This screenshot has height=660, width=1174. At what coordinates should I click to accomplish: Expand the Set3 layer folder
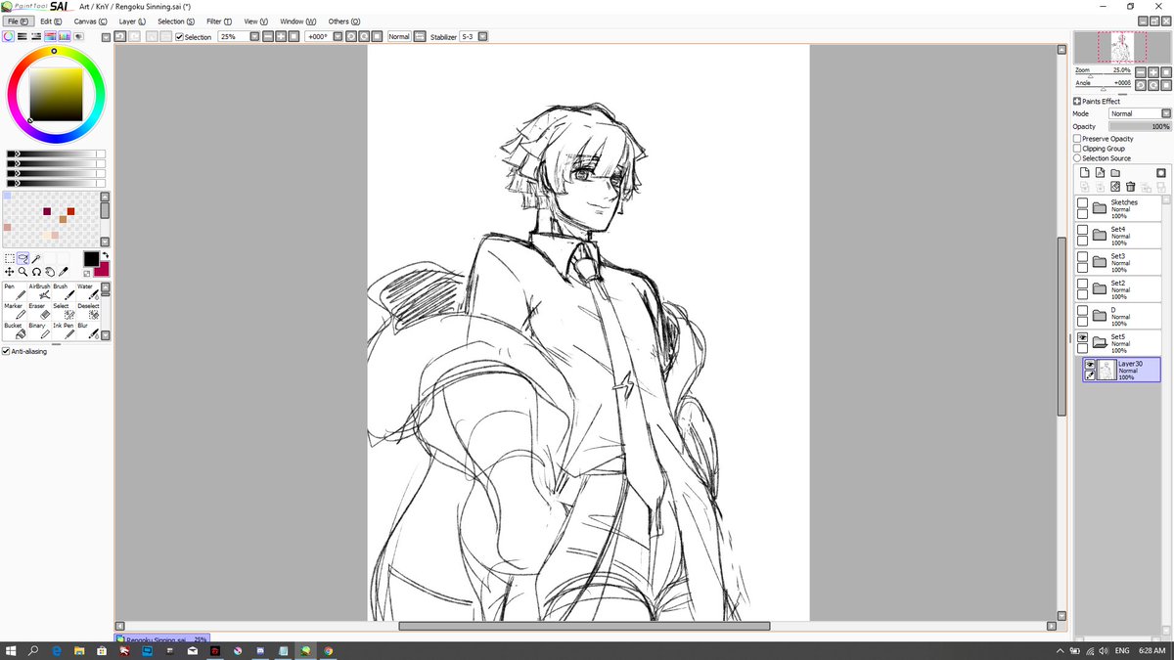[1100, 262]
